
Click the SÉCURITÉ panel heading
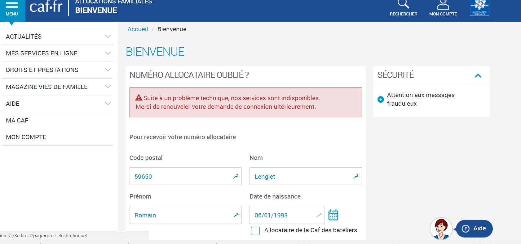tap(396, 75)
